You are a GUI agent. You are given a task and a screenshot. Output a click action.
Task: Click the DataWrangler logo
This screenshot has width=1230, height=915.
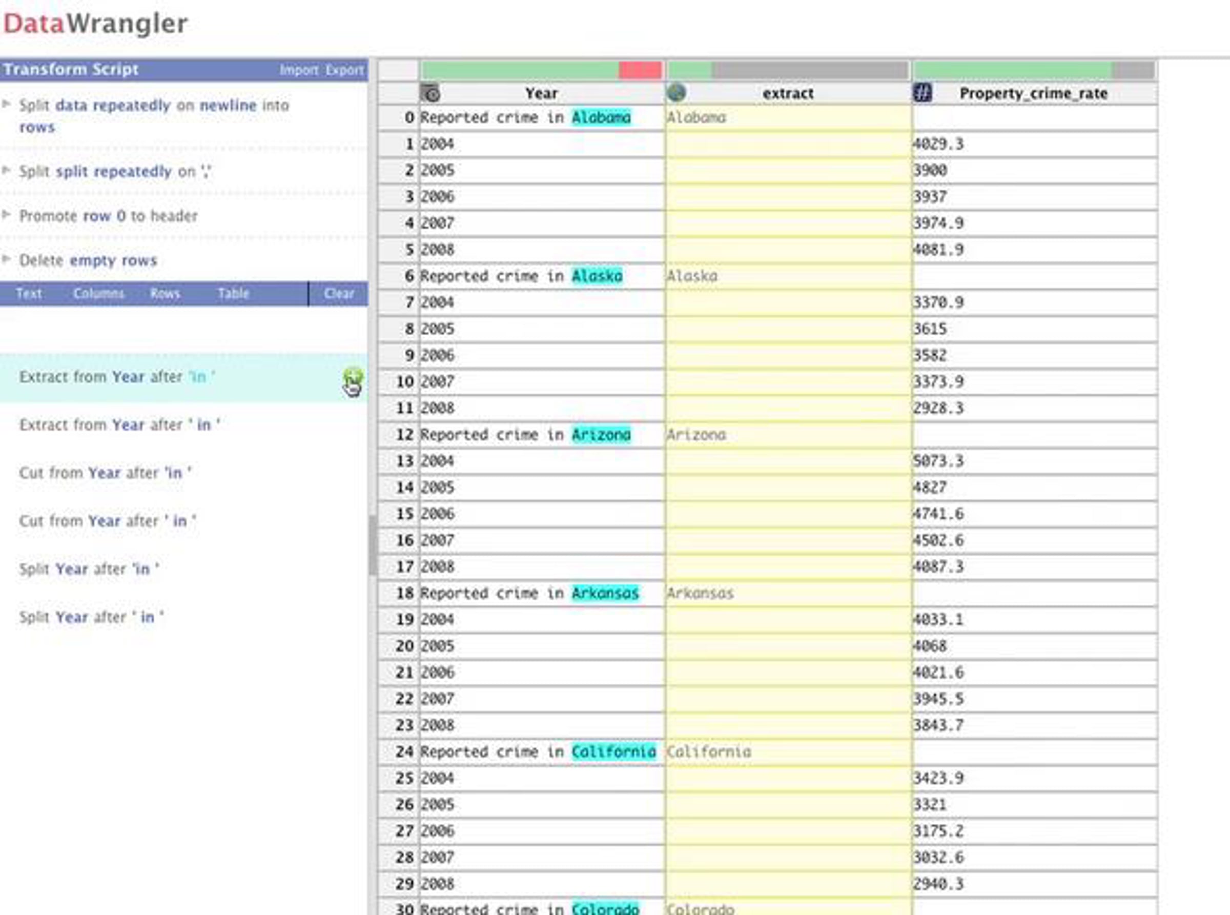click(95, 24)
